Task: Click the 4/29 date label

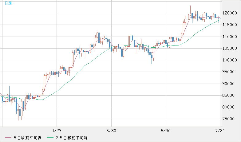Action: tap(57, 131)
